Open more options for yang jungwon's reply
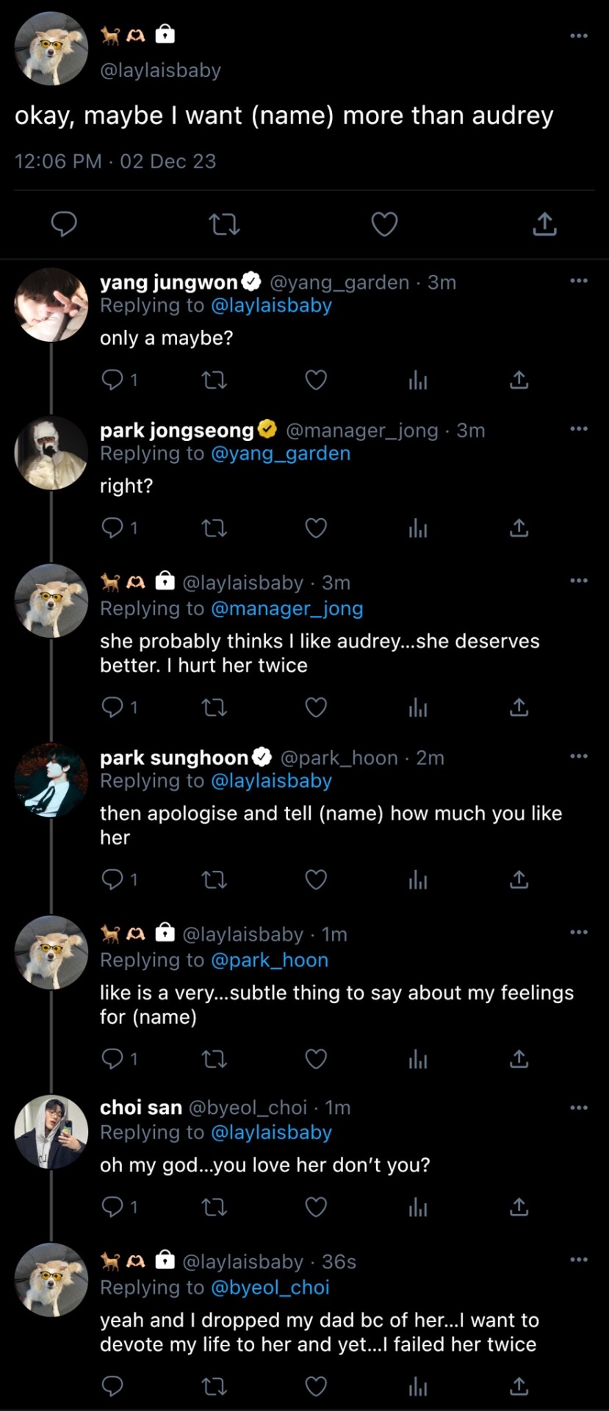This screenshot has width=609, height=1411. coord(579,280)
